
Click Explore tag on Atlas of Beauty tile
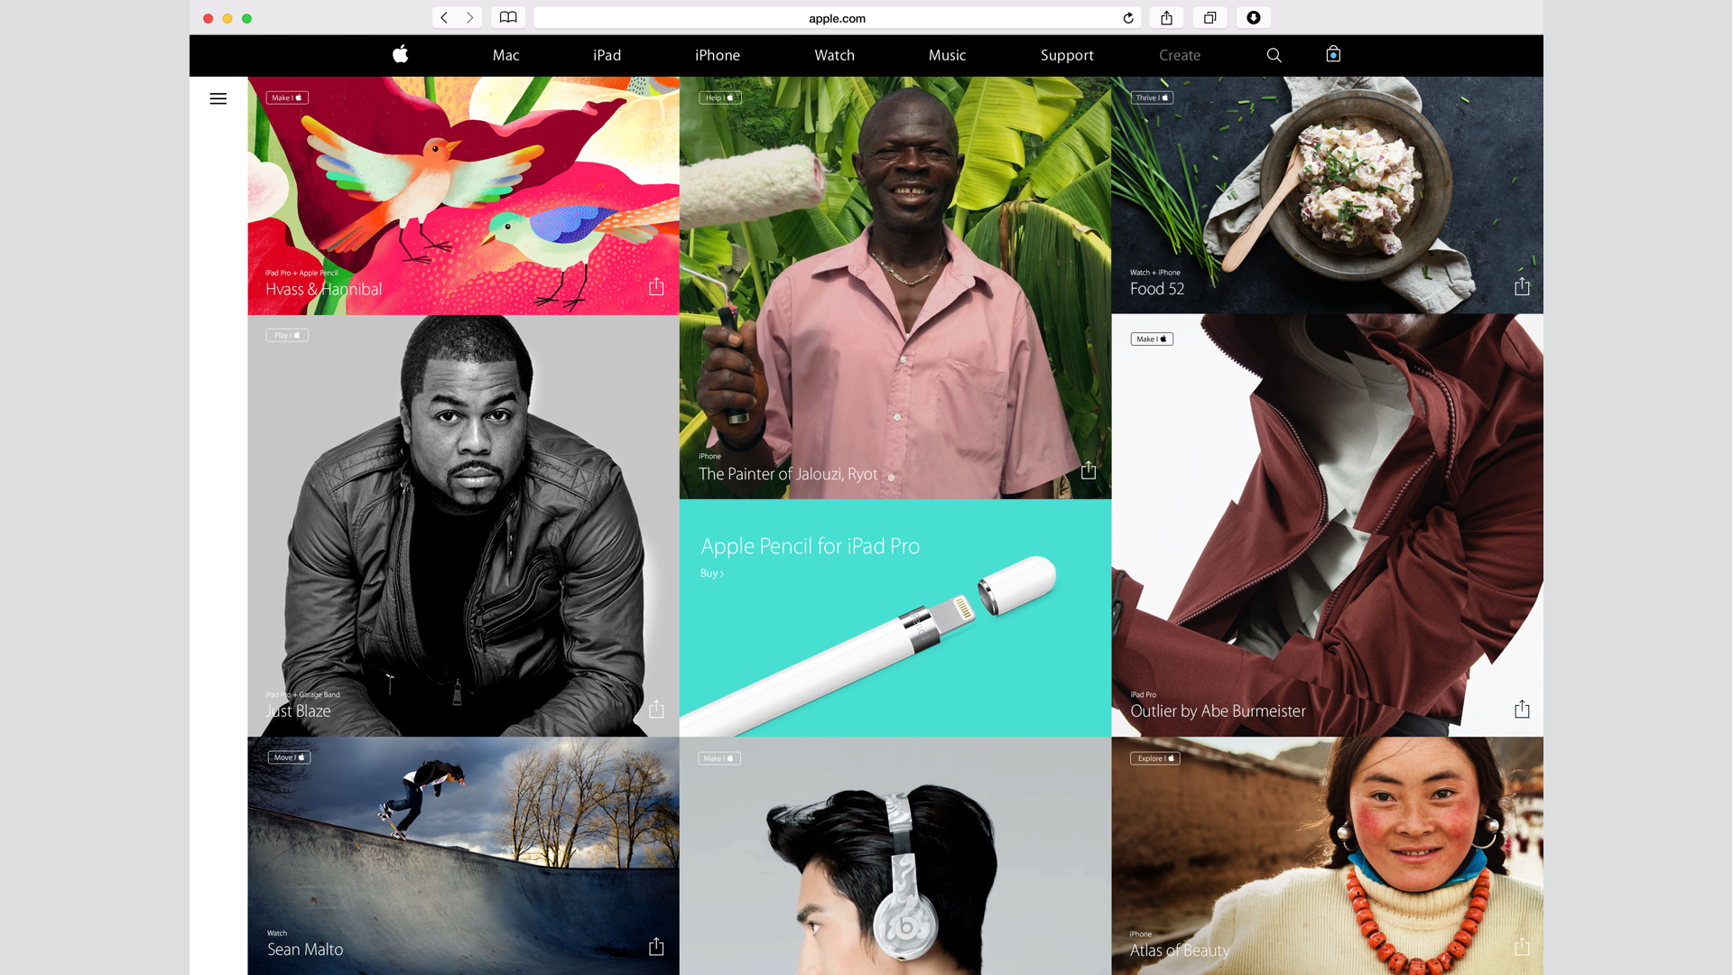[x=1155, y=758]
